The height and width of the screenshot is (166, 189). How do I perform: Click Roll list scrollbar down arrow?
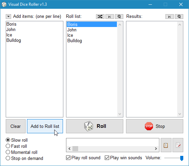[120, 114]
